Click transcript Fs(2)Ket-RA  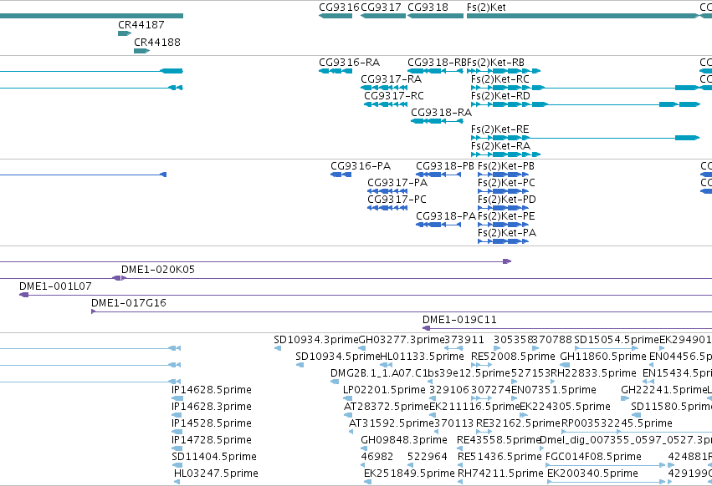tap(506, 154)
